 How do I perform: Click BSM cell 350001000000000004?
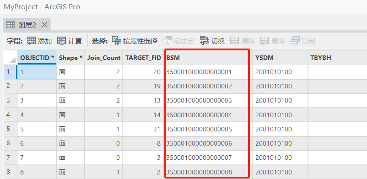pos(208,115)
